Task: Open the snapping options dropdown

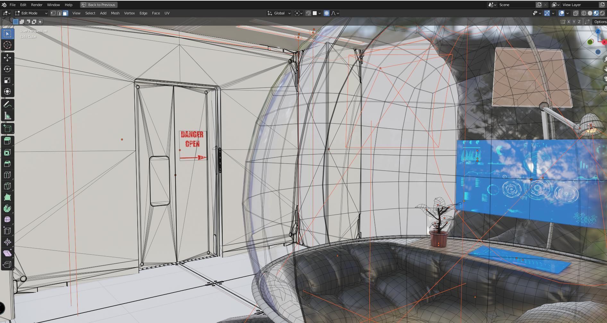Action: click(x=317, y=13)
